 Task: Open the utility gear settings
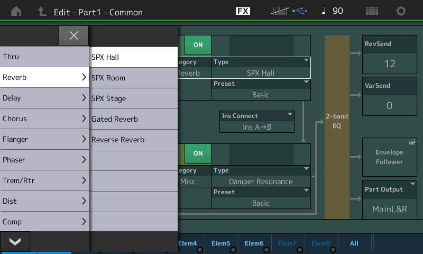[401, 11]
